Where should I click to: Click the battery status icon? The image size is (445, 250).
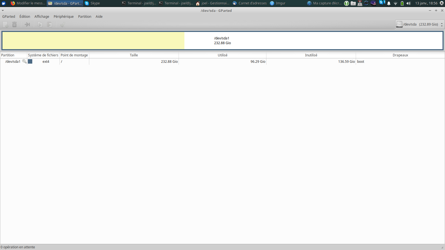[402, 3]
